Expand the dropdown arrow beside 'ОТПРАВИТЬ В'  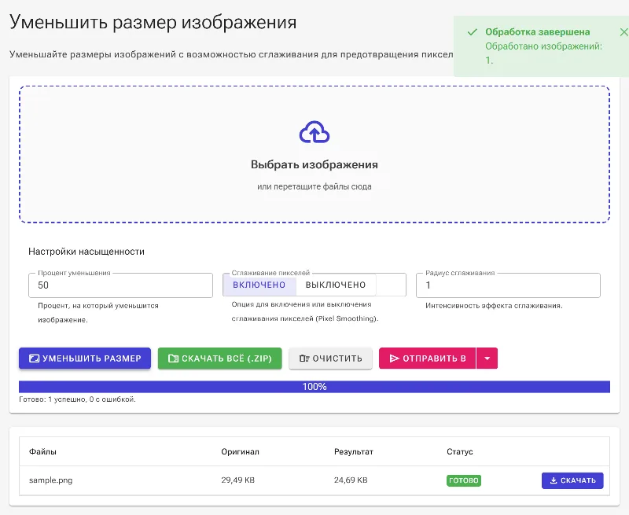(x=487, y=359)
